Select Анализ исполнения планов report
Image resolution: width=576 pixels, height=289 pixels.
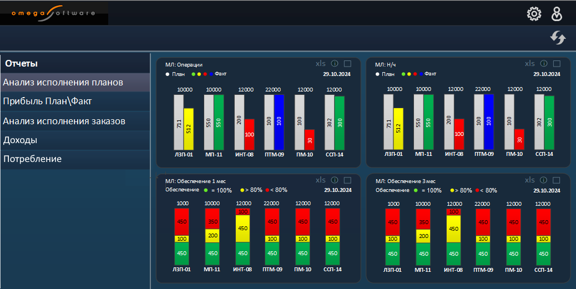coord(75,83)
